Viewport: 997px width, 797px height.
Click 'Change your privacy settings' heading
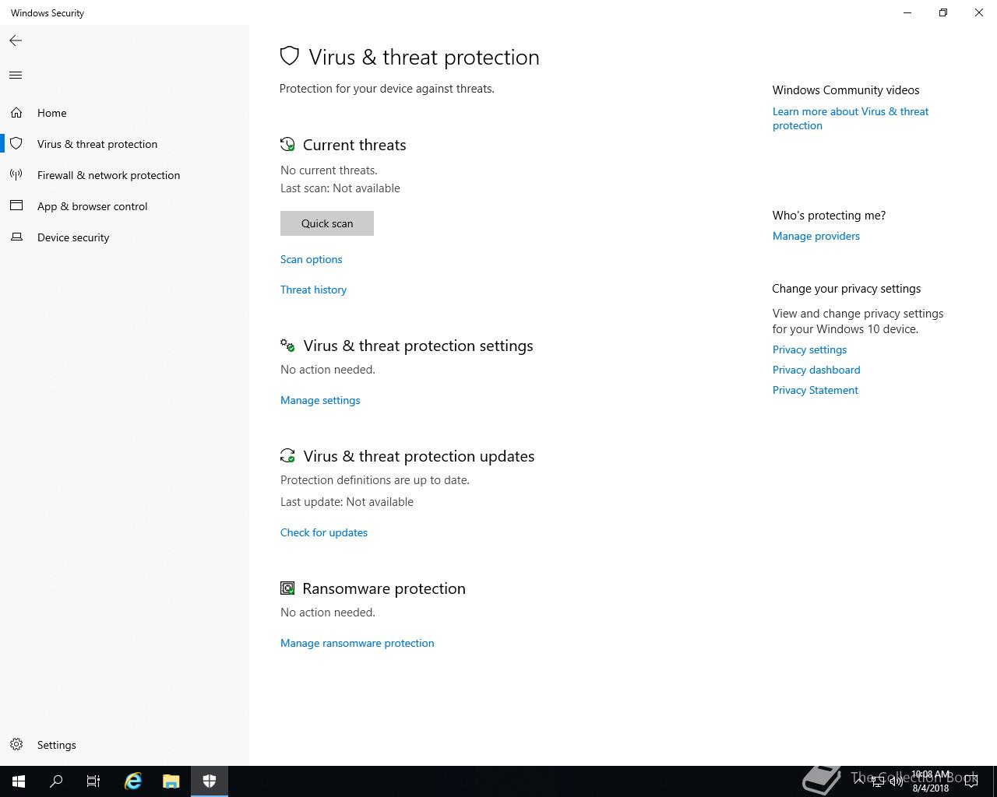click(x=847, y=289)
